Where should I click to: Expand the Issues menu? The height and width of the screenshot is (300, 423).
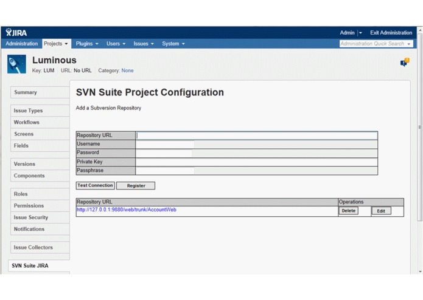[144, 44]
